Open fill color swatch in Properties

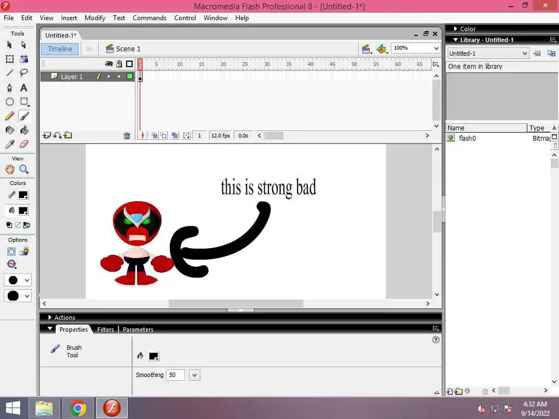(153, 356)
